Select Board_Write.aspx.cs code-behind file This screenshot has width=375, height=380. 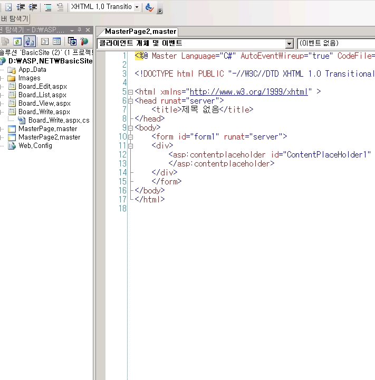tap(59, 121)
